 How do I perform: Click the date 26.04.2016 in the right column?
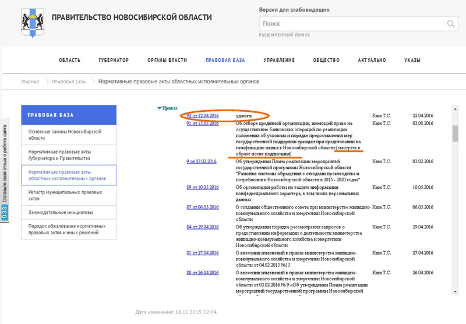click(423, 273)
